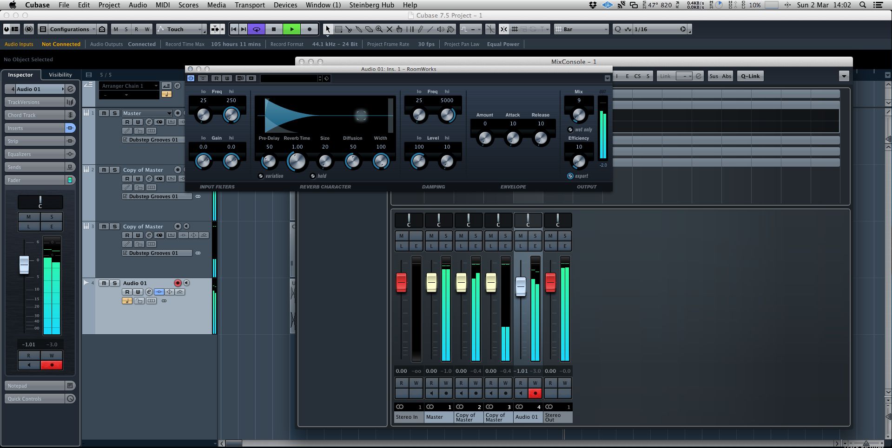Open the Window Layout setup icon
The height and width of the screenshot is (448, 892).
pyautogui.click(x=15, y=29)
